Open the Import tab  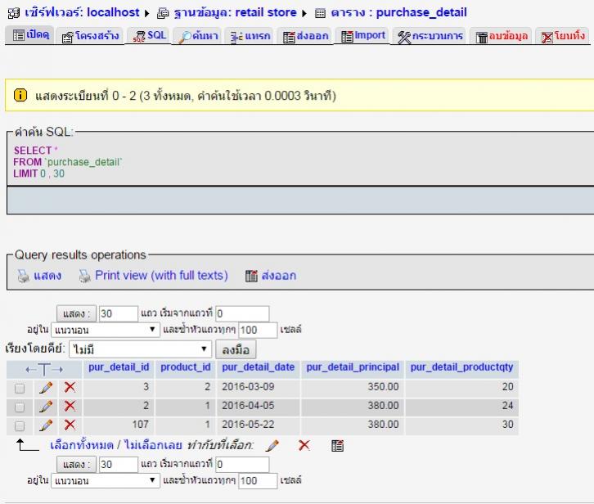pyautogui.click(x=362, y=36)
